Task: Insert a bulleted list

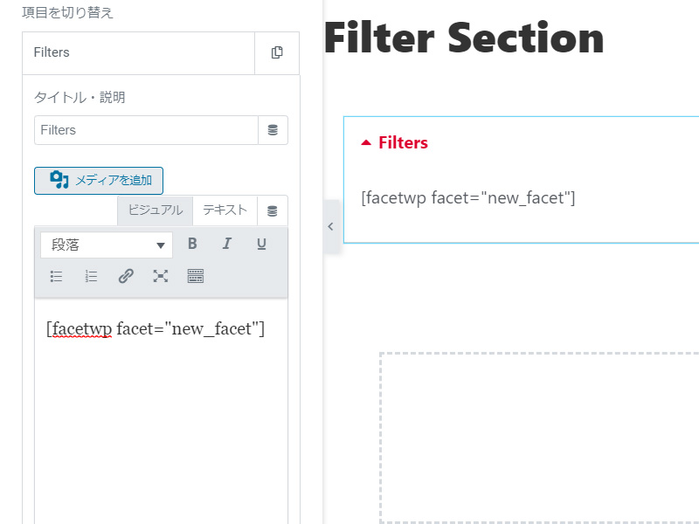Action: 56,276
